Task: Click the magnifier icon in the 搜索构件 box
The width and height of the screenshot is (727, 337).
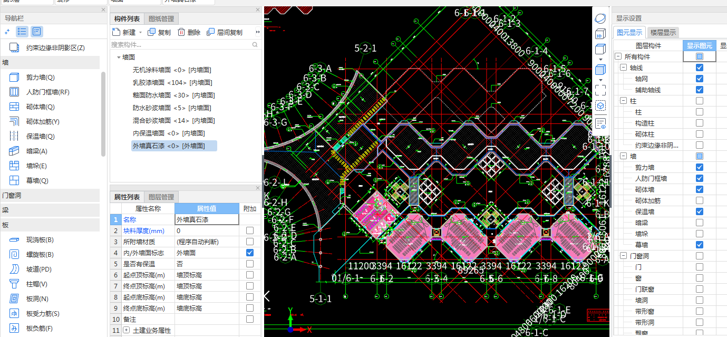Action: [x=256, y=45]
